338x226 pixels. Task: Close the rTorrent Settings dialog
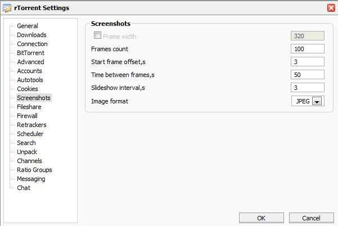(x=331, y=8)
